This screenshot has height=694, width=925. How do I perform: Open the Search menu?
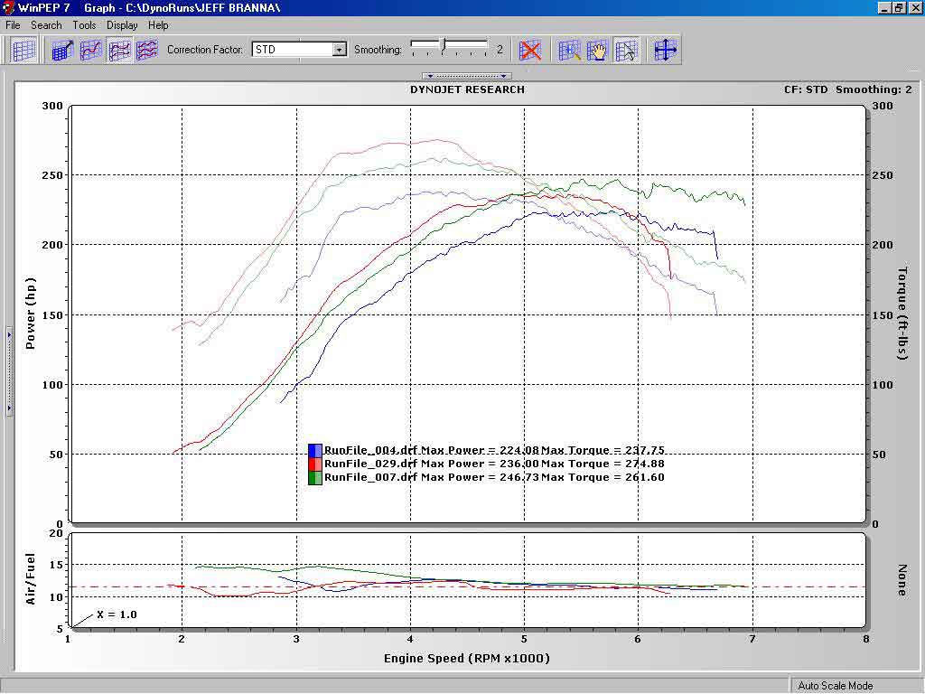46,25
